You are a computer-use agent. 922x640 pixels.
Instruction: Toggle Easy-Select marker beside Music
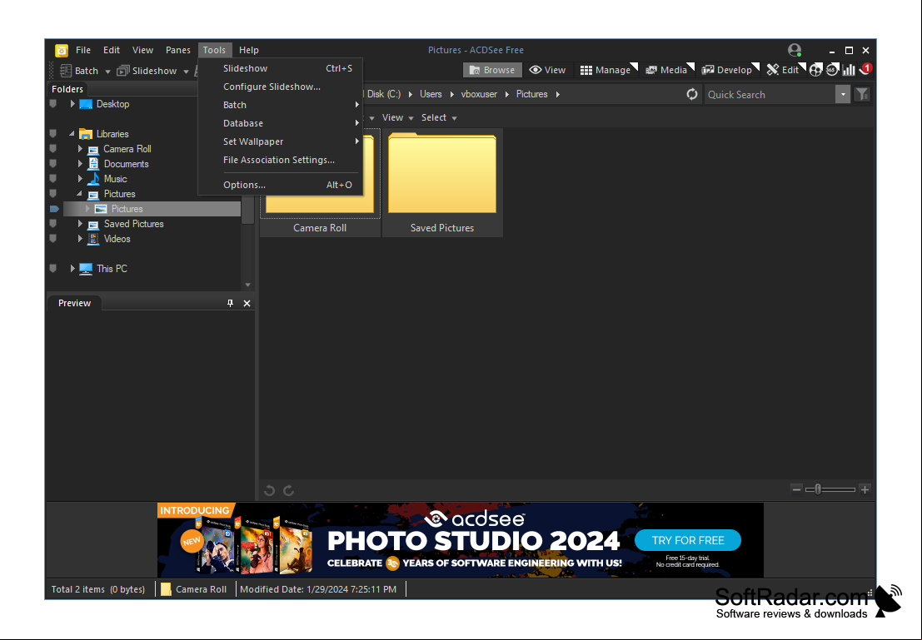tap(53, 179)
